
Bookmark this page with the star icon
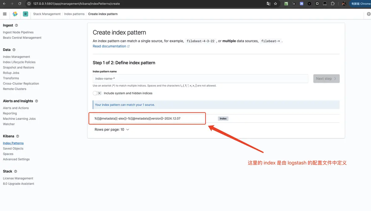pyautogui.click(x=276, y=3)
